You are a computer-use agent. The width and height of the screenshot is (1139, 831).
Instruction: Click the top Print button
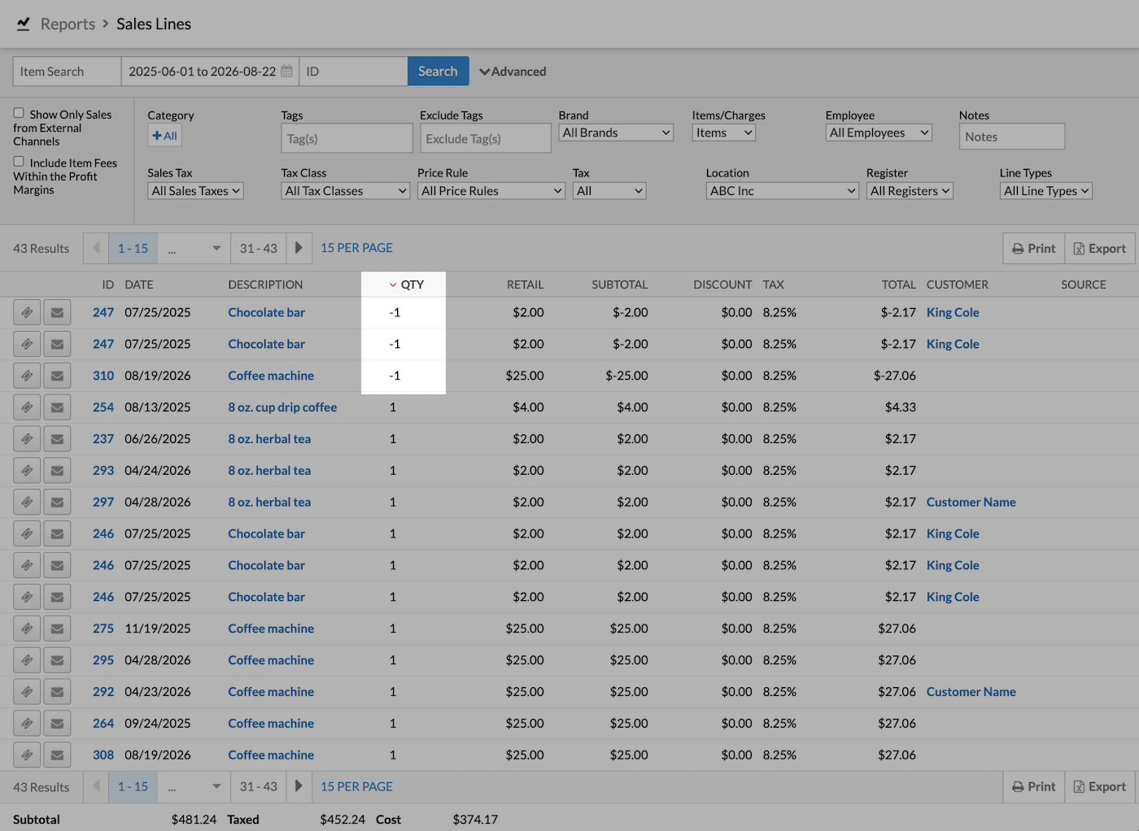click(1033, 249)
